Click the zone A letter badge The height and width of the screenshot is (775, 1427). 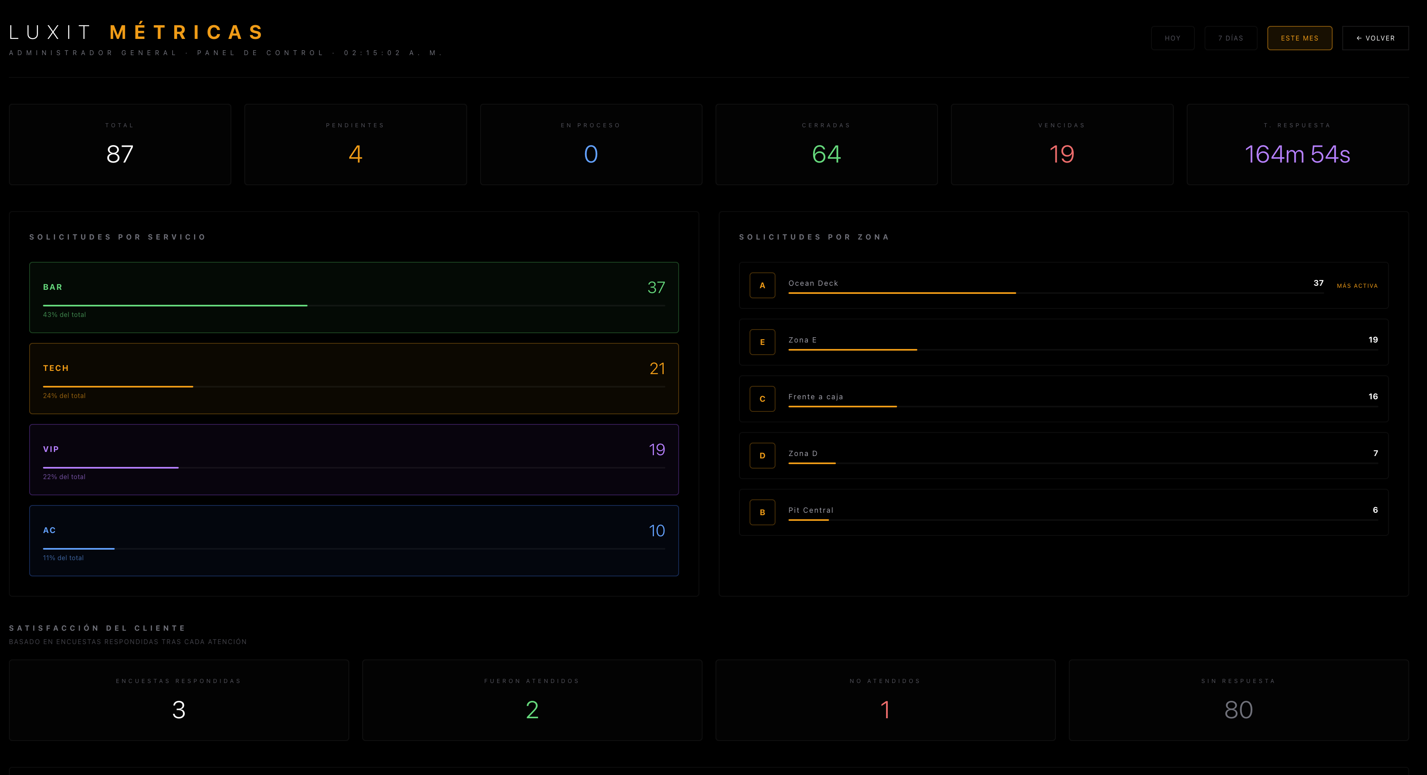point(762,285)
